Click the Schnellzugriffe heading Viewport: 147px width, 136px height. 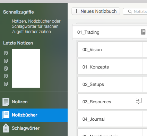click(18, 12)
